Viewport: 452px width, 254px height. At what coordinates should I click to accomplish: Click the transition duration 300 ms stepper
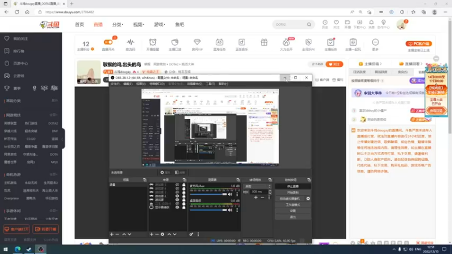(x=270, y=191)
